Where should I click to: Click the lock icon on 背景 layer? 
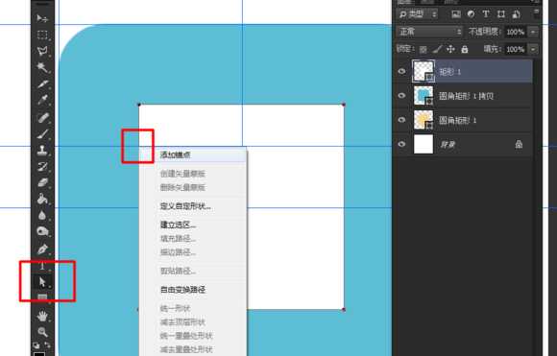click(519, 144)
